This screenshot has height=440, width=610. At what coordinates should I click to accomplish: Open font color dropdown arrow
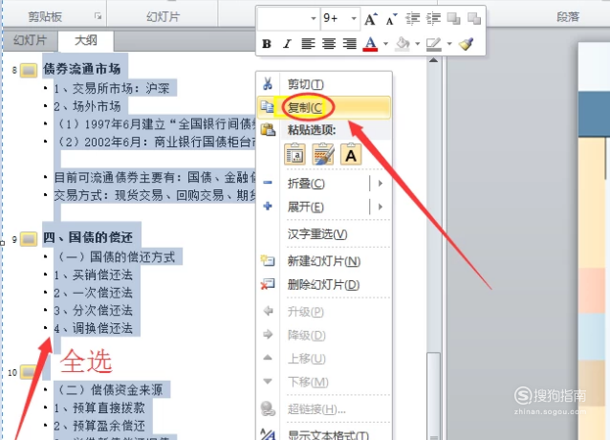385,44
